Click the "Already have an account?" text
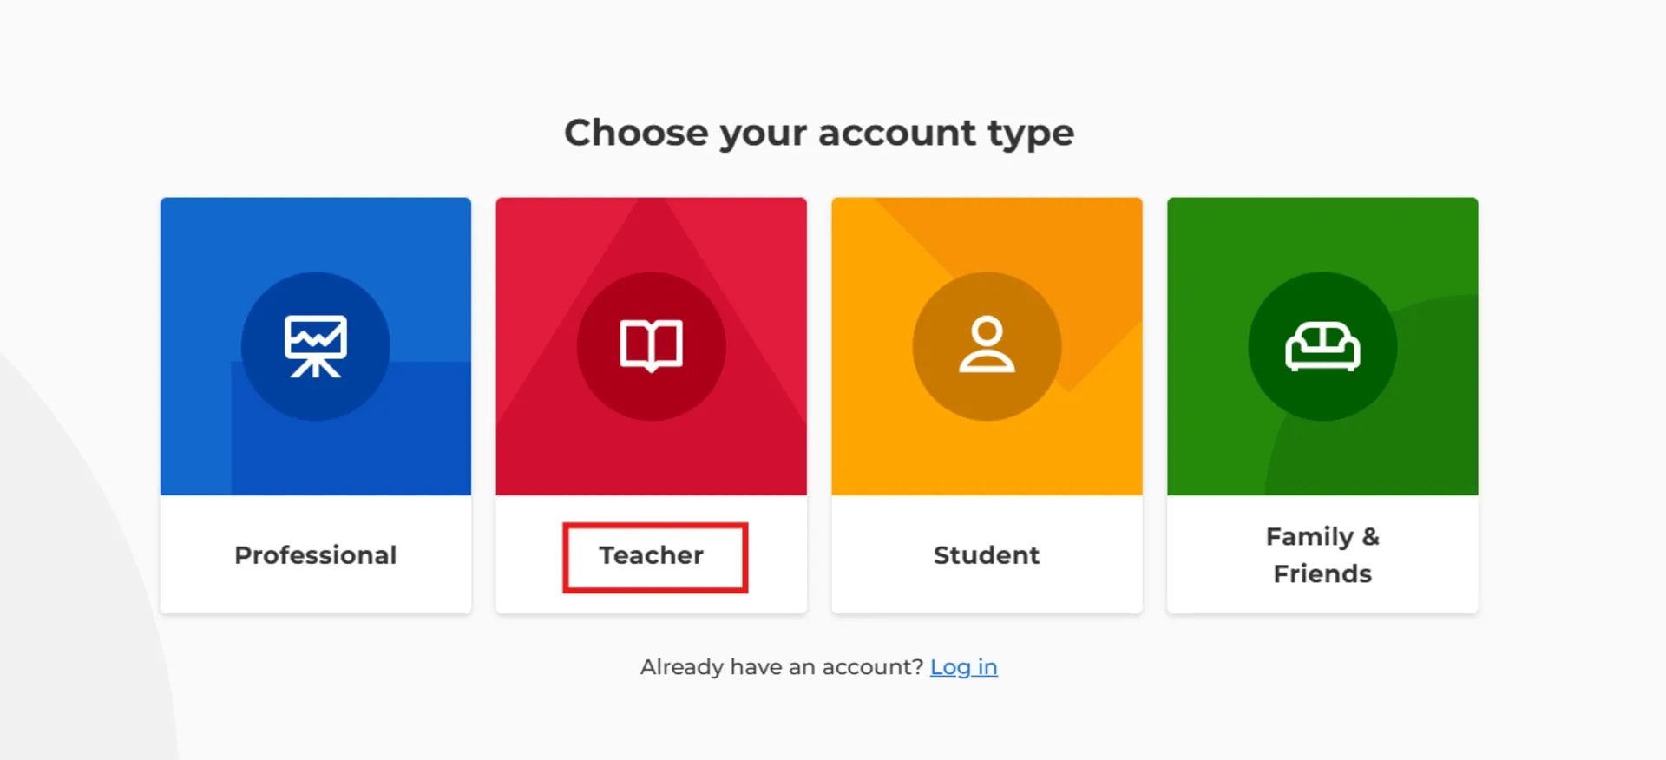The width and height of the screenshot is (1666, 760). [781, 667]
